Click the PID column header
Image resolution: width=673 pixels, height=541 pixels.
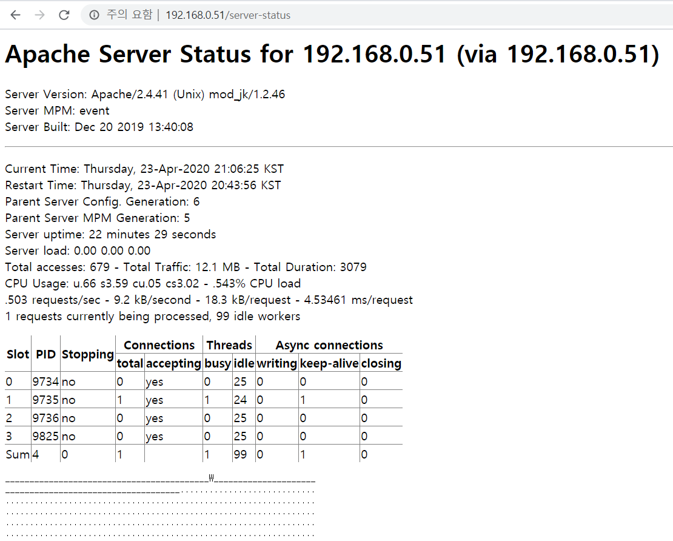[45, 354]
